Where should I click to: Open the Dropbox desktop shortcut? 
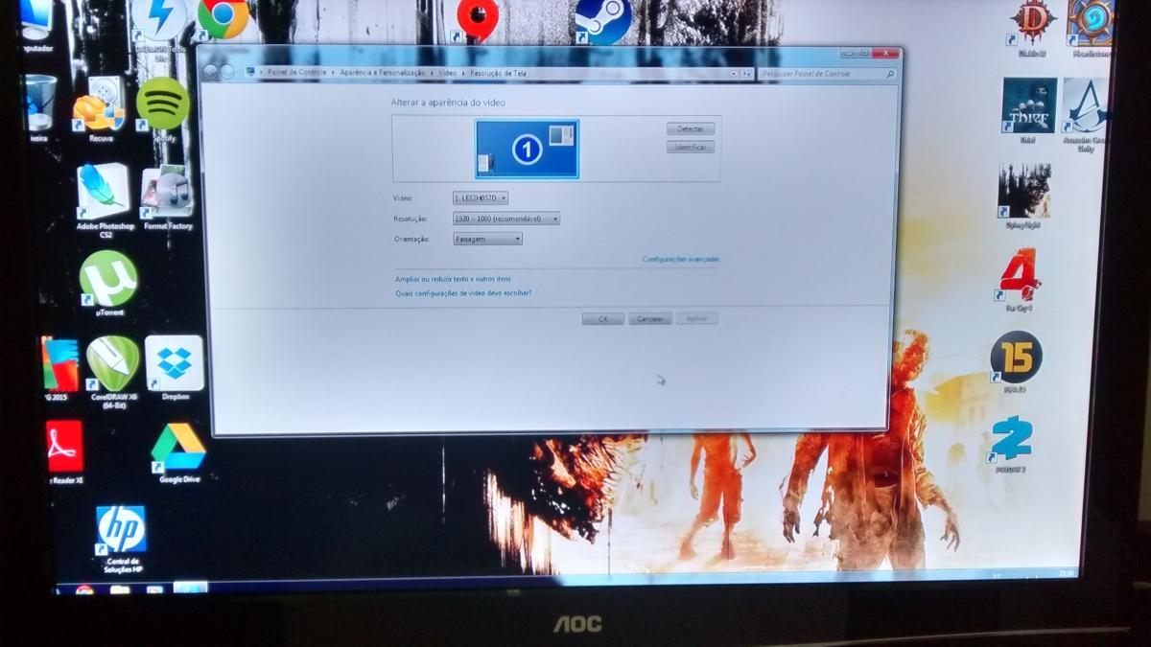[175, 366]
